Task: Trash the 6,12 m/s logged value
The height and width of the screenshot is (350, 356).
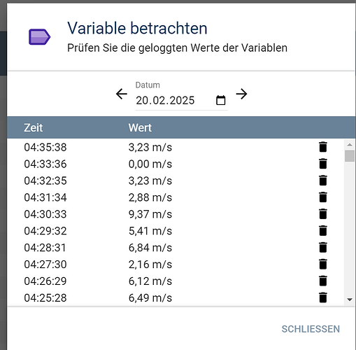Action: pos(323,281)
